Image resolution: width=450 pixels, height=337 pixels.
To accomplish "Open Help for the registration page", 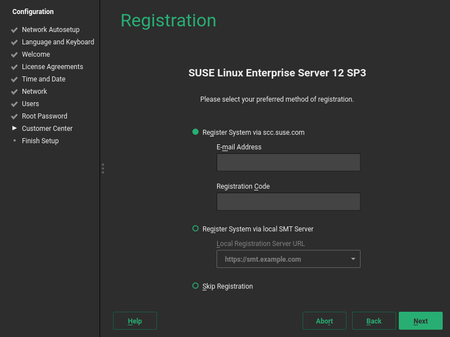I will tap(134, 321).
